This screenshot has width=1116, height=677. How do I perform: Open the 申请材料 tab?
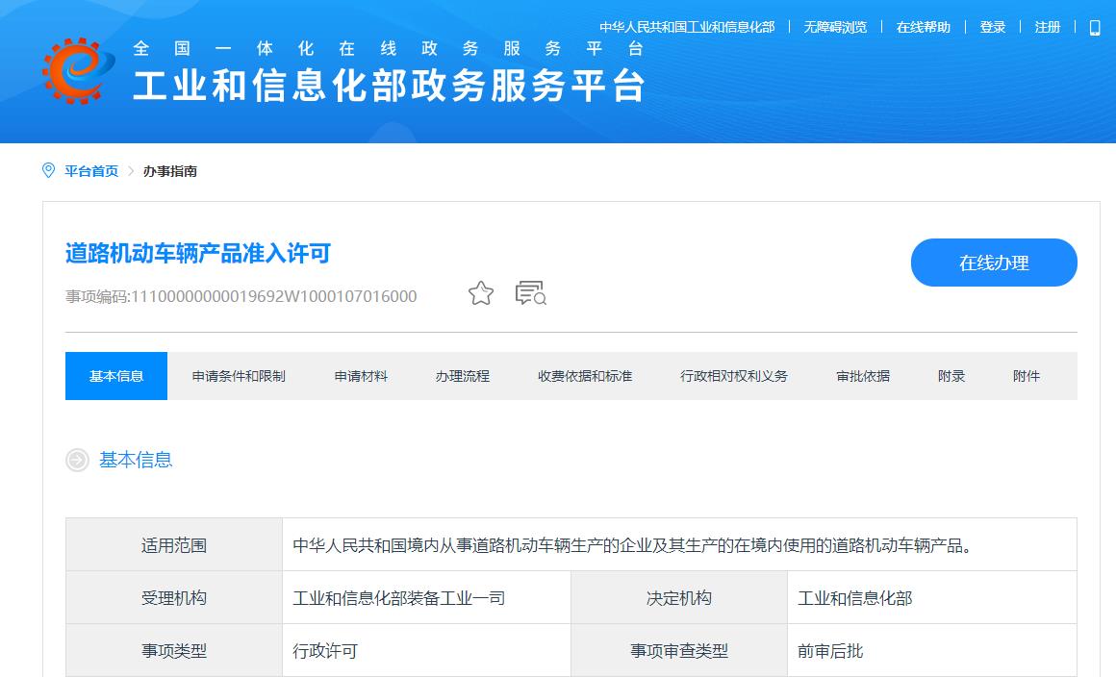[361, 376]
